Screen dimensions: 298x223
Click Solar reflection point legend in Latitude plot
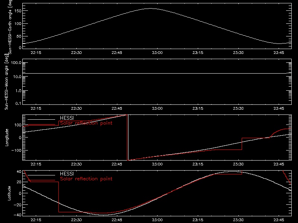tap(86, 179)
